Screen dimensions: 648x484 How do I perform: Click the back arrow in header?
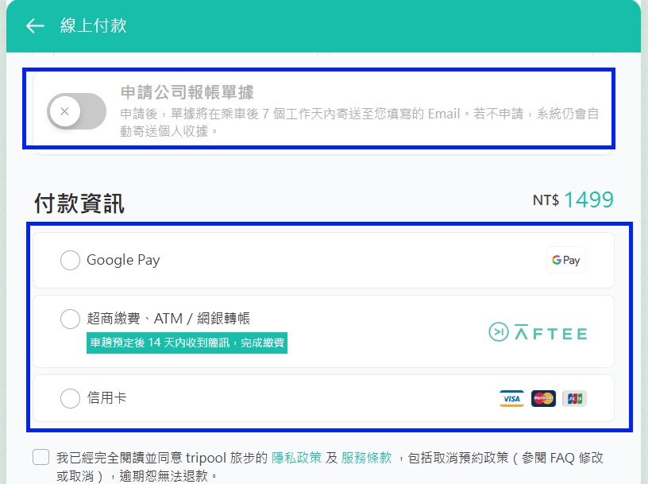(34, 25)
